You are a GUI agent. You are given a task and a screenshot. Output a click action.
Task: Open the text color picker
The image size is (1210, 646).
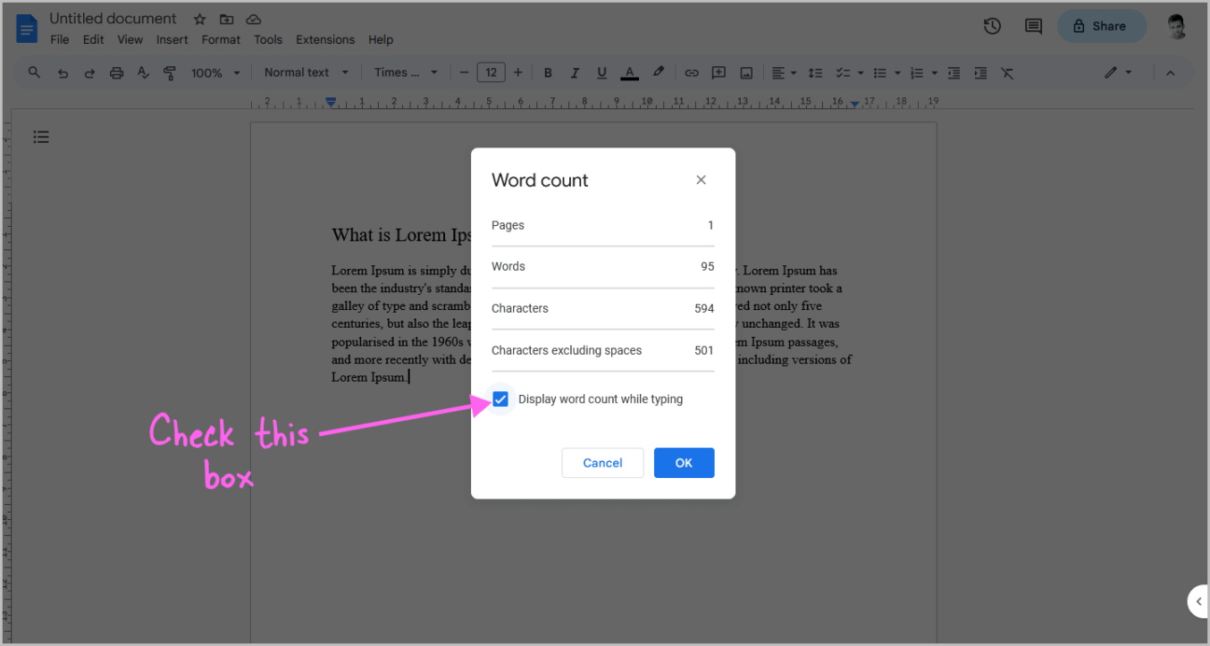[x=629, y=73]
